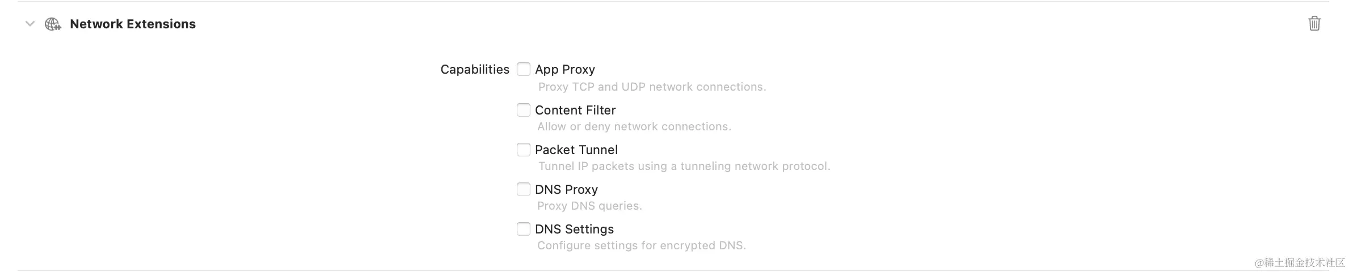Click the Packet Tunnel label text

coord(576,150)
